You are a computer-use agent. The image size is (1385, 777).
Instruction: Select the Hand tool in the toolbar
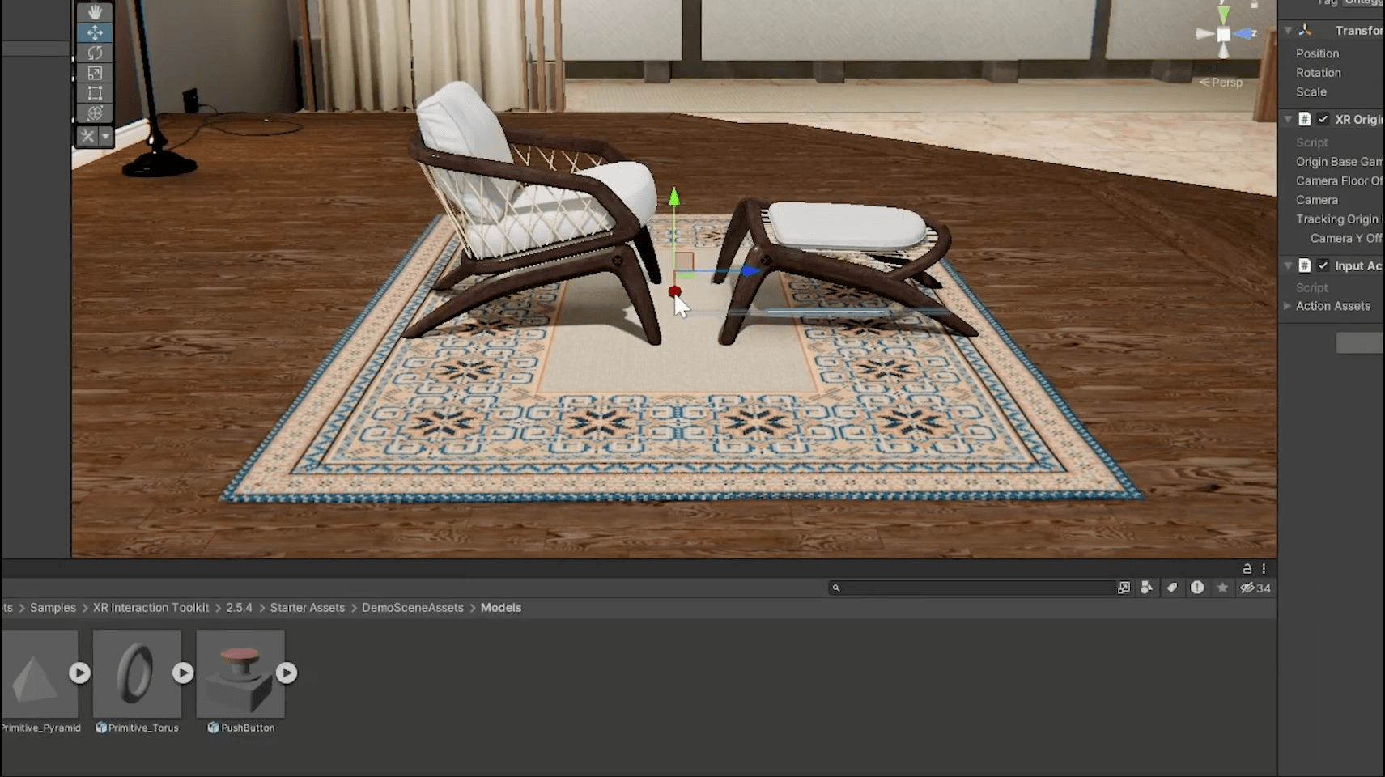pyautogui.click(x=95, y=11)
